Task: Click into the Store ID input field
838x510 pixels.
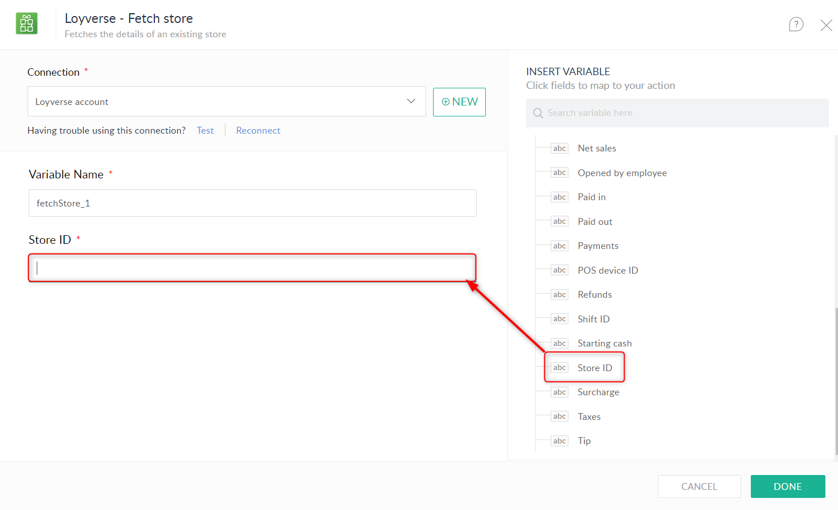Action: click(x=252, y=268)
